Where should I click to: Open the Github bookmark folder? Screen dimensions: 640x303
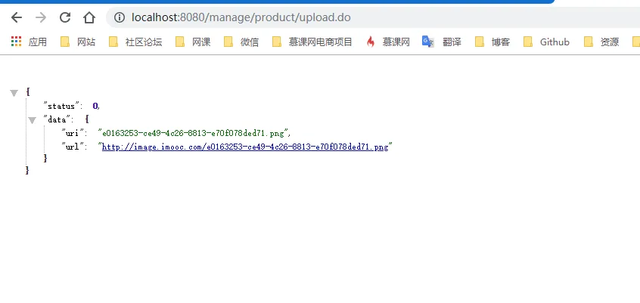pos(546,42)
